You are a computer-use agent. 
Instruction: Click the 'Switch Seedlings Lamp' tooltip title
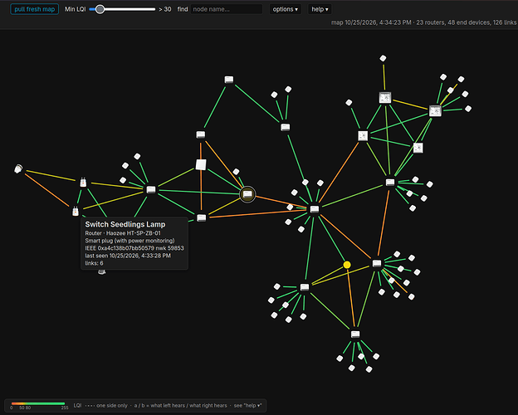[125, 224]
